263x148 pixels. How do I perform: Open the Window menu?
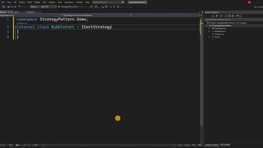click(79, 2)
